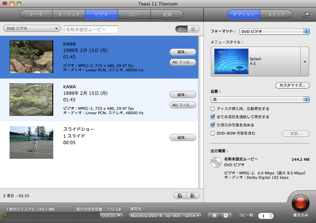This screenshot has height=223, width=316.
Task: Enable ディスク挿入時、自動再生する checkbox
Action: [x=212, y=109]
